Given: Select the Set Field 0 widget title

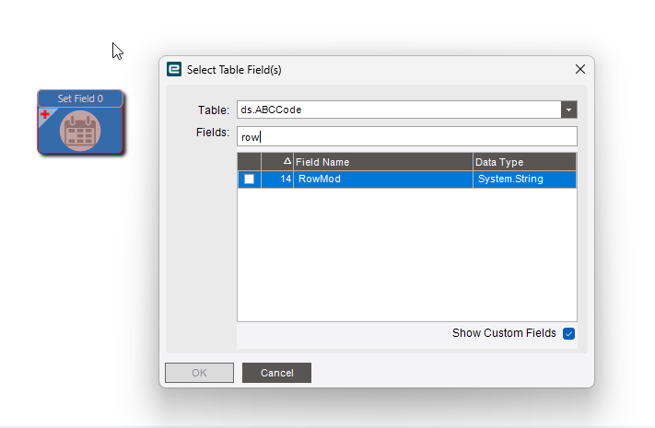Looking at the screenshot, I should 80,98.
